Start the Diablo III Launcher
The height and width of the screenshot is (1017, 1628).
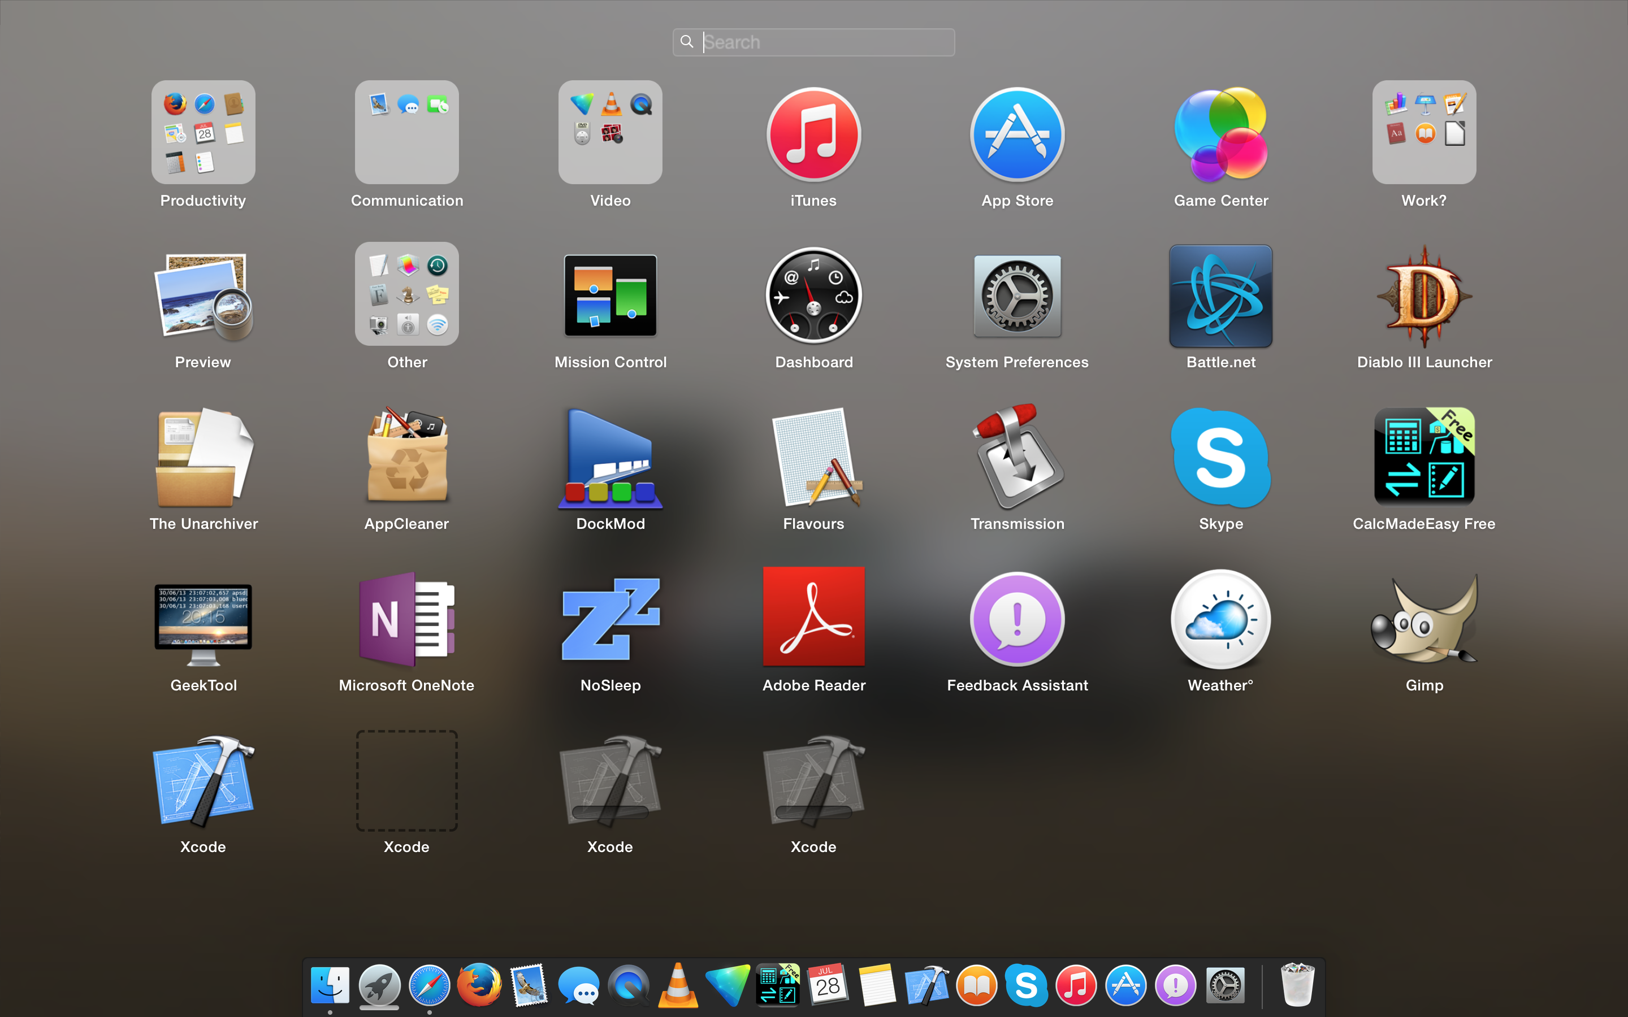[1424, 296]
